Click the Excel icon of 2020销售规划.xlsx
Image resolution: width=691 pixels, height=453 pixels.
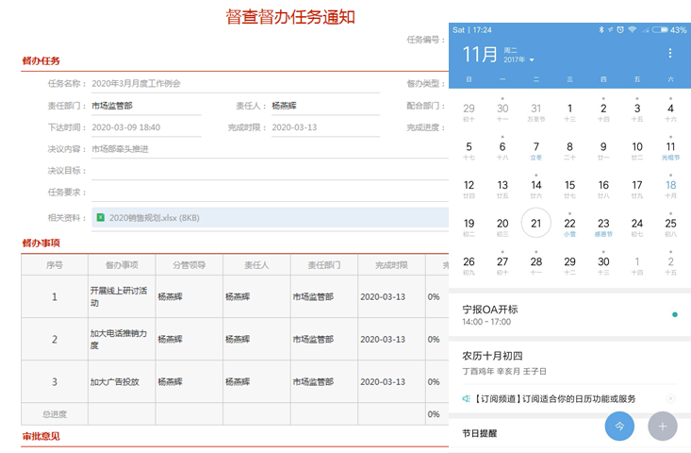(x=100, y=218)
